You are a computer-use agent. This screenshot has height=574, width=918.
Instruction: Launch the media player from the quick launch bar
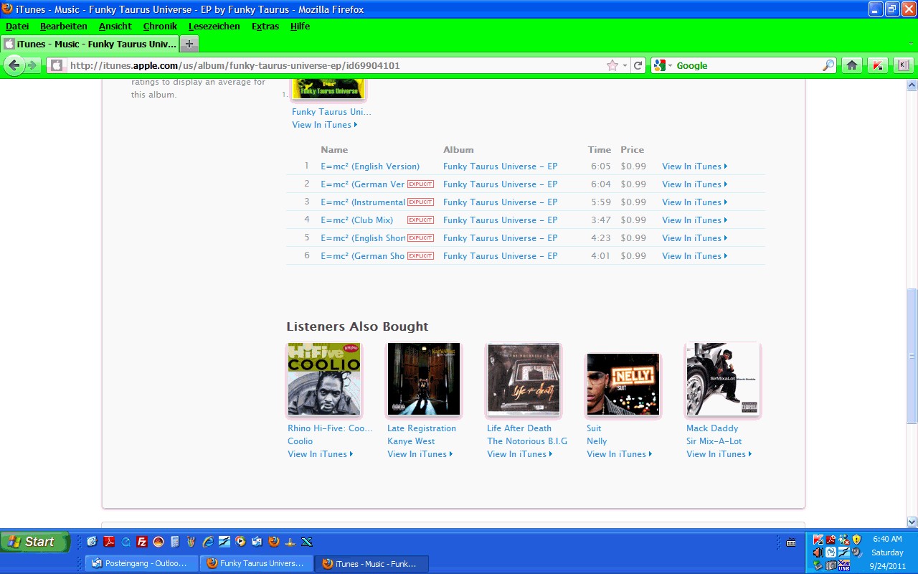click(x=241, y=542)
